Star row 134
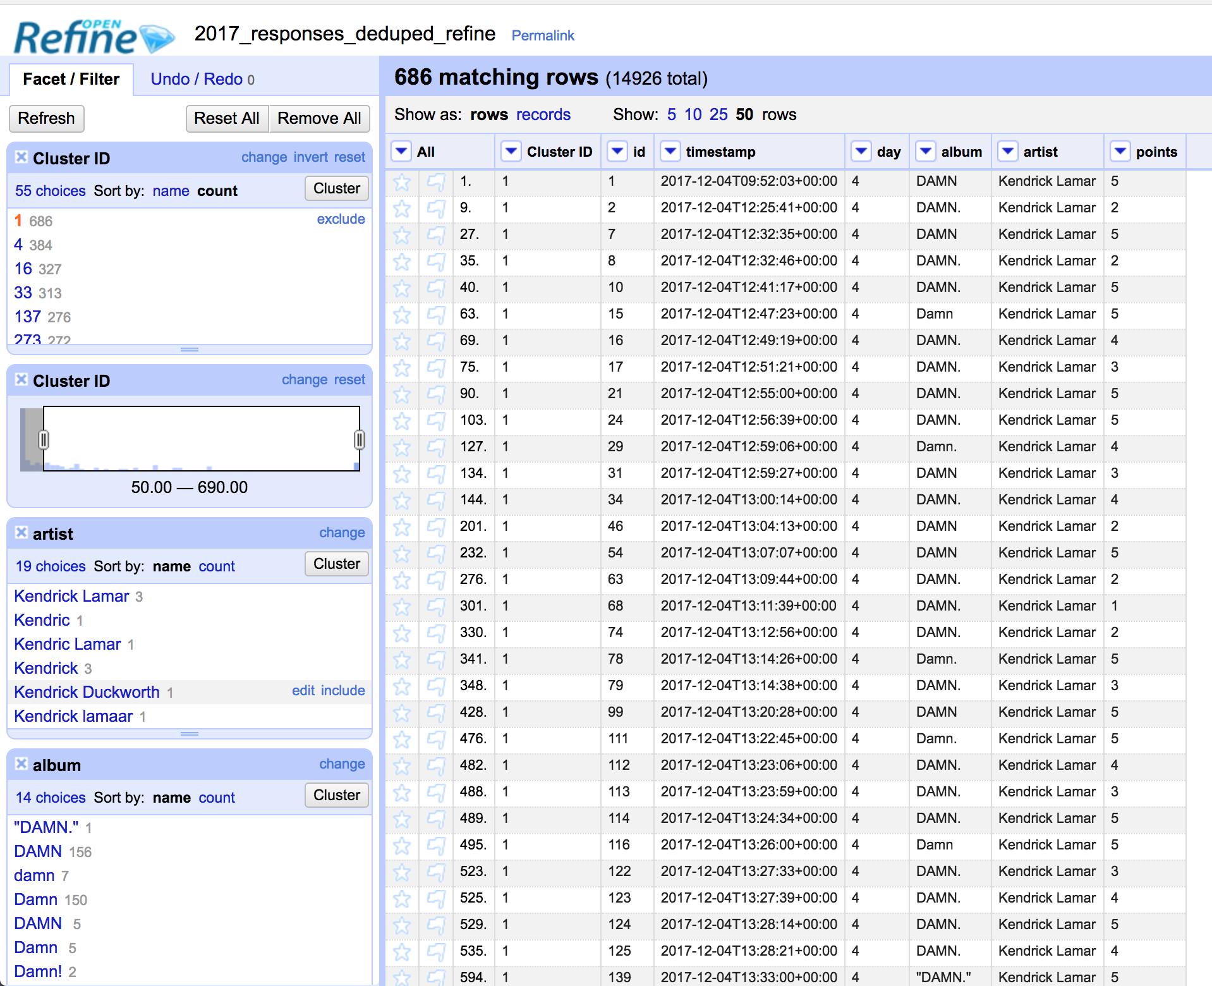 pyautogui.click(x=402, y=474)
